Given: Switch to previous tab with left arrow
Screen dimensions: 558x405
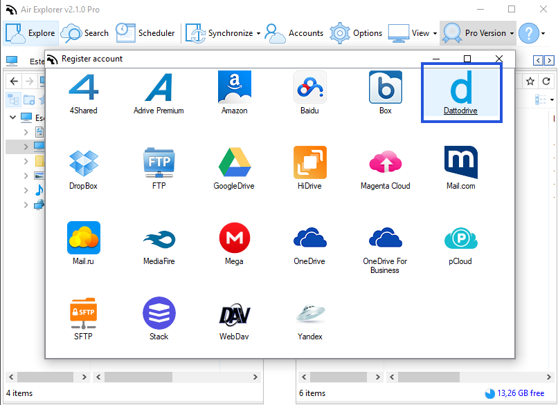Looking at the screenshot, I should pos(538,60).
